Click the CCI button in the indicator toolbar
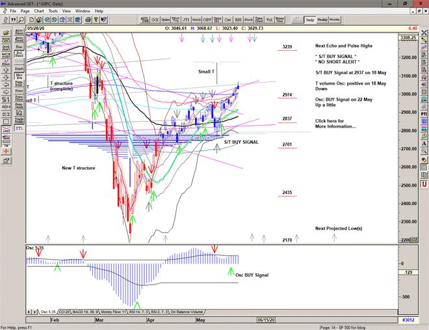The height and width of the screenshot is (330, 429). pyautogui.click(x=155, y=20)
